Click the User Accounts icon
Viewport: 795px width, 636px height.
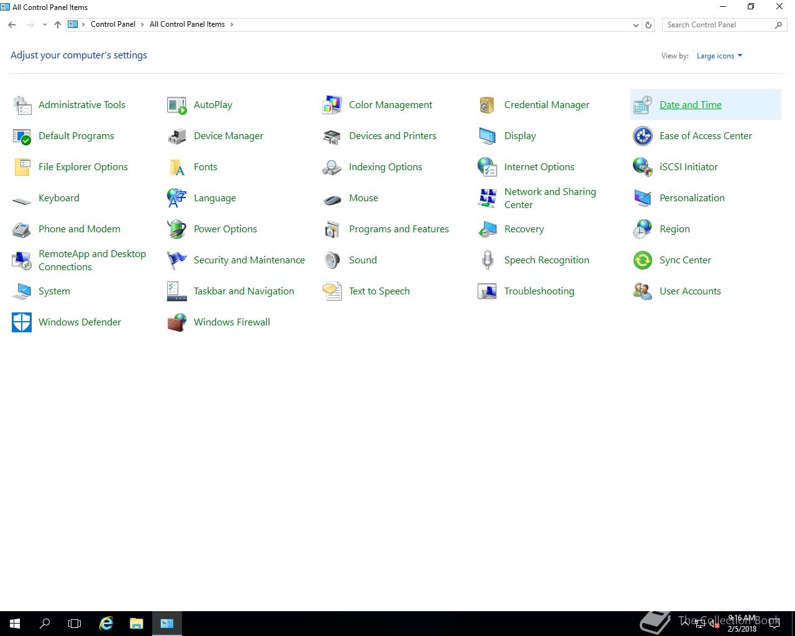tap(643, 291)
